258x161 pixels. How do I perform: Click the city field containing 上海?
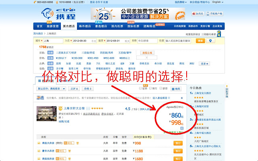tap(53, 41)
